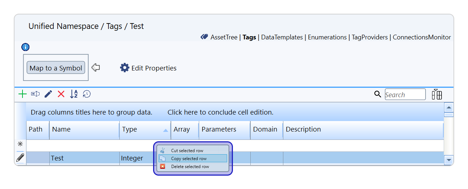Toggle sort arrow on the Type column
468x189 pixels.
click(x=165, y=130)
